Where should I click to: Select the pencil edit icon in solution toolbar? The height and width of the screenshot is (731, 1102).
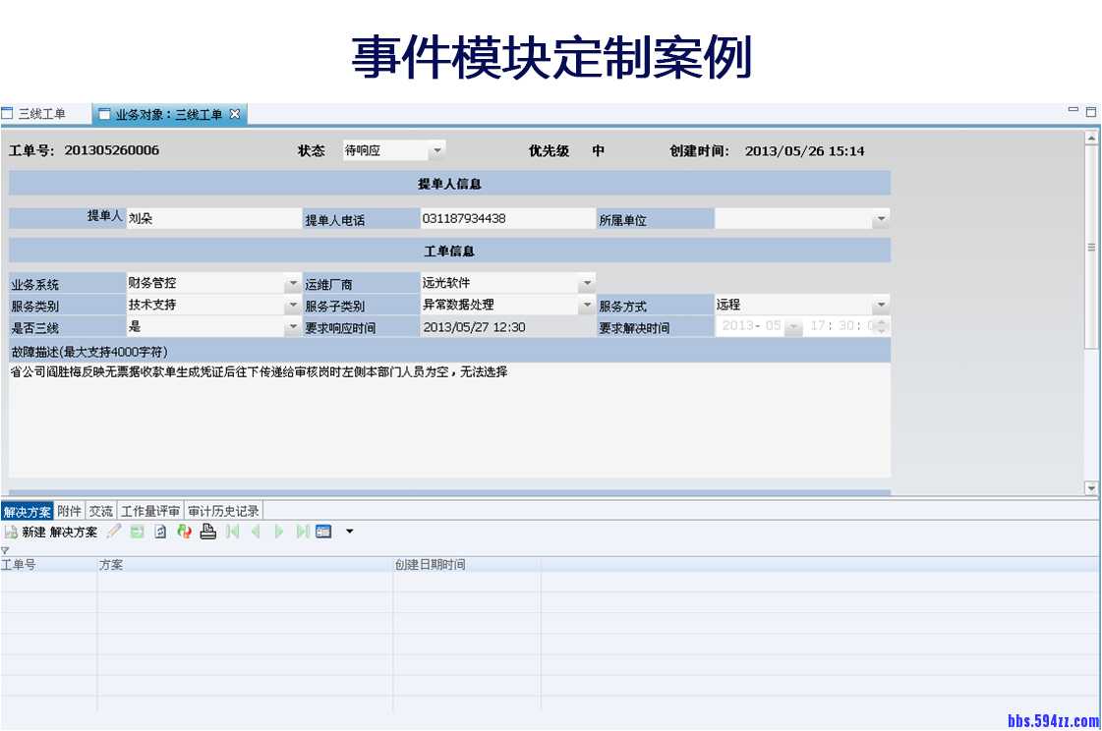[x=114, y=531]
